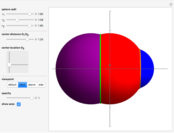Select the default viewpoint
This screenshot has height=133, width=174.
[12, 85]
